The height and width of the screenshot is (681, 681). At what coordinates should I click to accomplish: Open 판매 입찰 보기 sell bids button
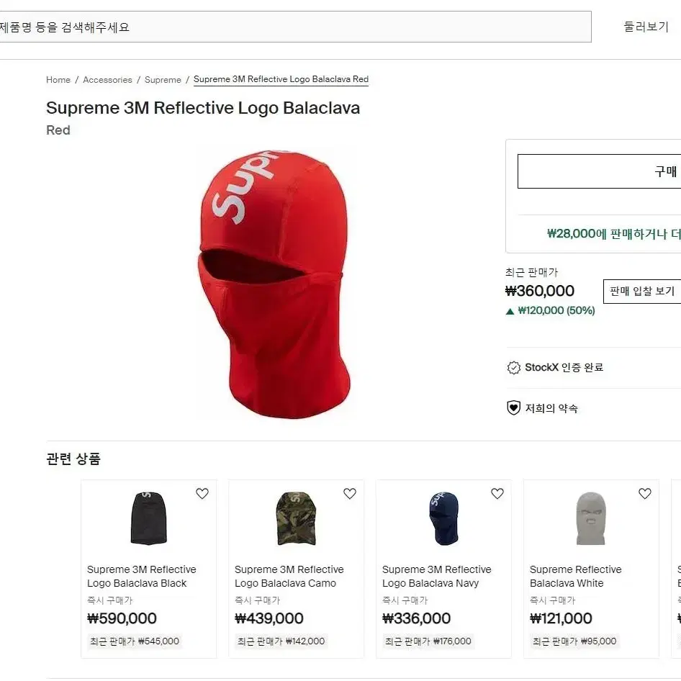click(642, 291)
